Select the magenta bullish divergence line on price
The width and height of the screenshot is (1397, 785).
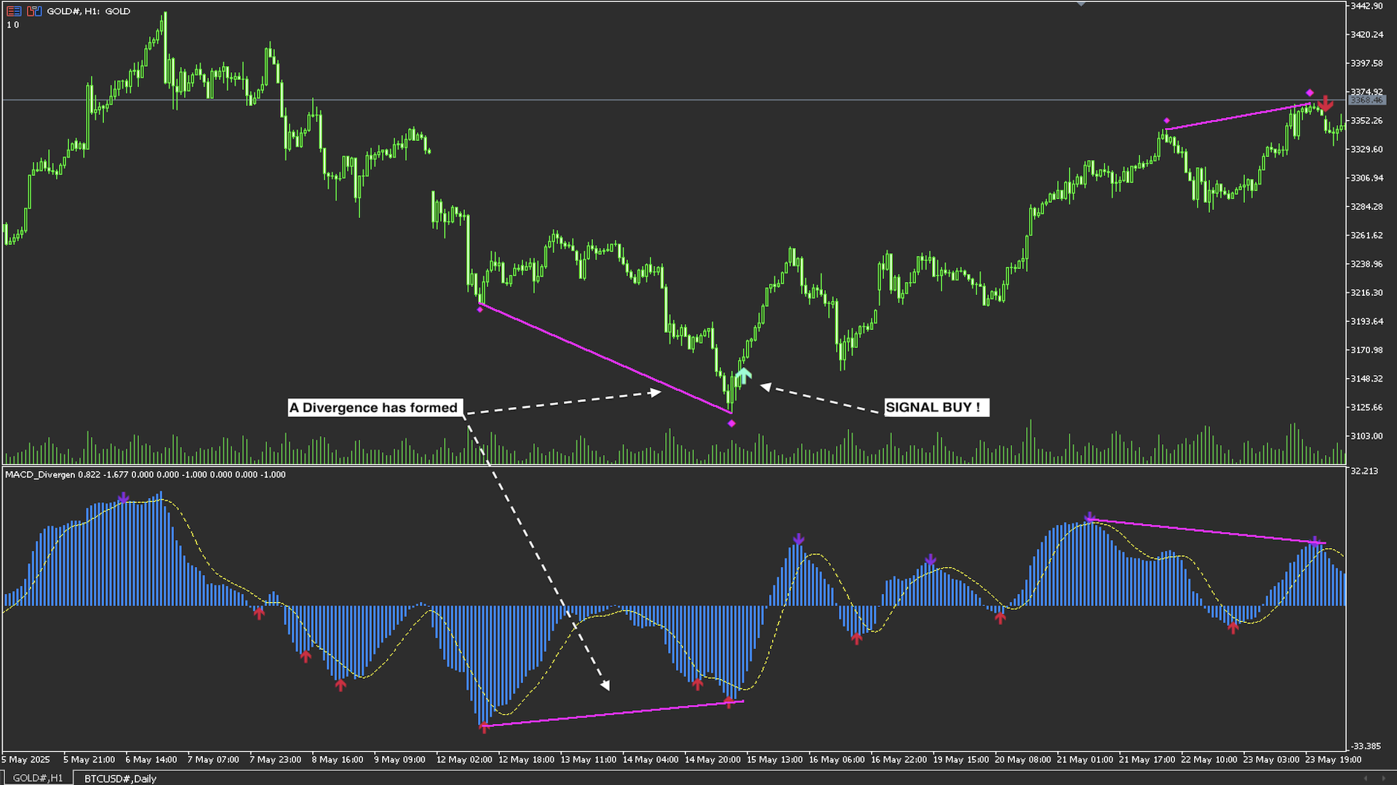point(605,358)
